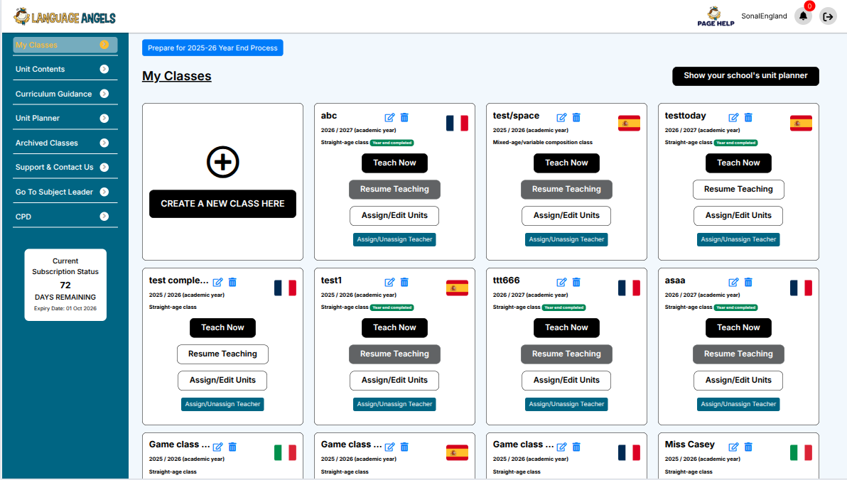The image size is (847, 480).
Task: Click the Spanish flag on testtoday class
Action: tap(801, 123)
